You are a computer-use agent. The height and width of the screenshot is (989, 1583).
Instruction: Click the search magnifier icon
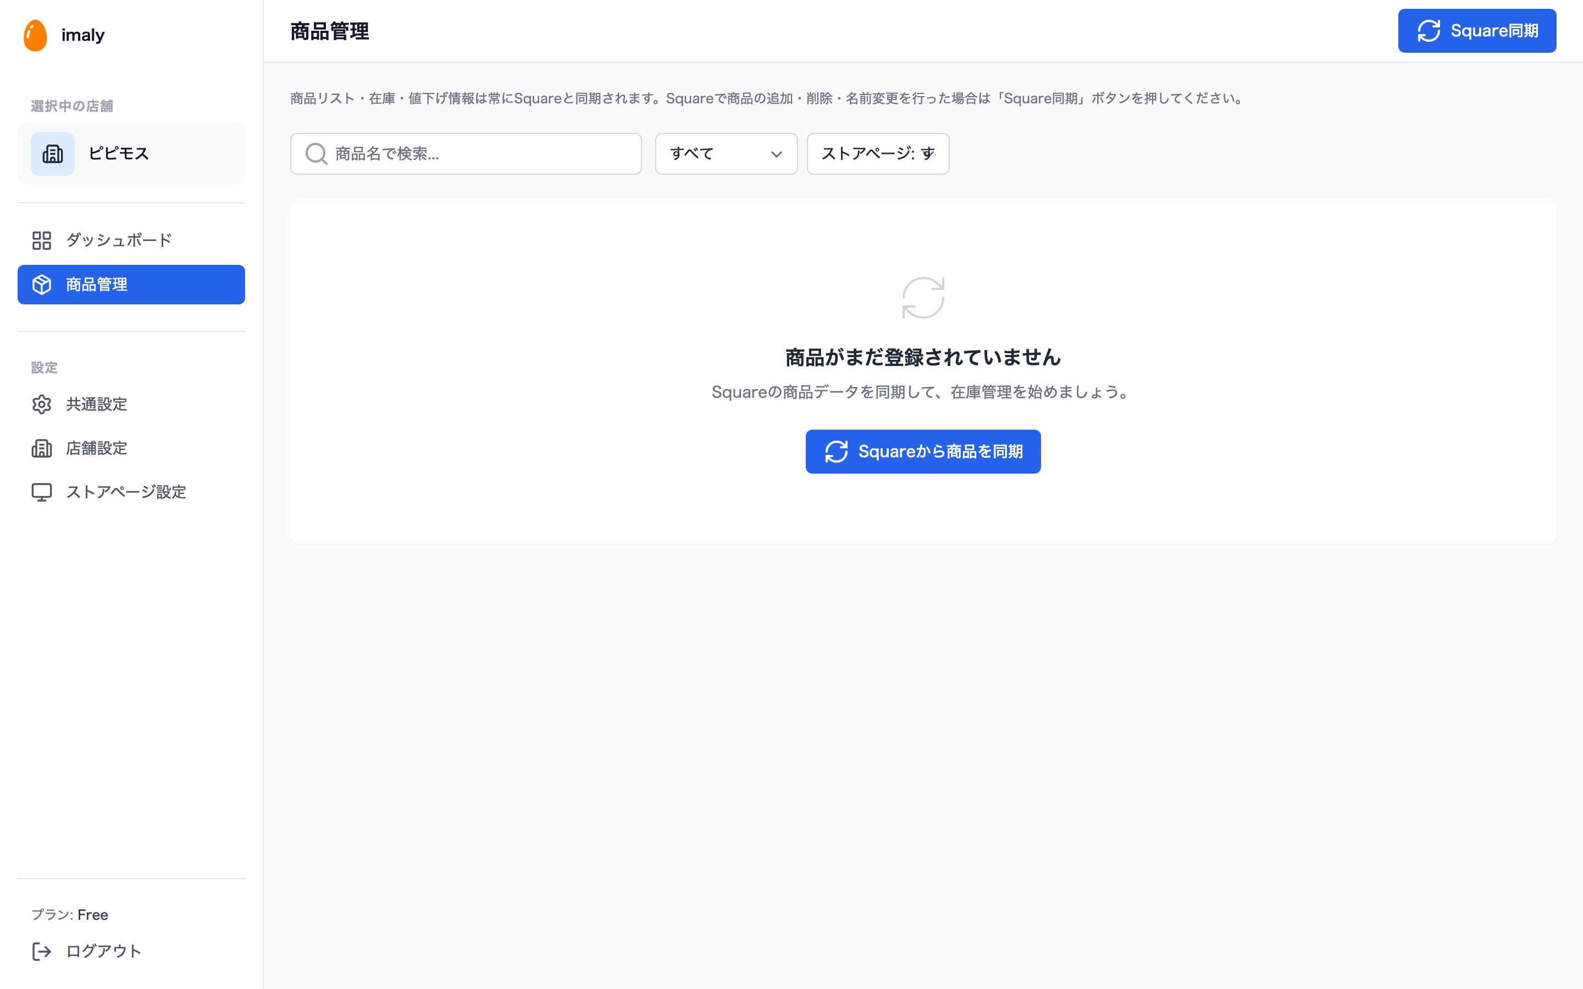tap(316, 154)
